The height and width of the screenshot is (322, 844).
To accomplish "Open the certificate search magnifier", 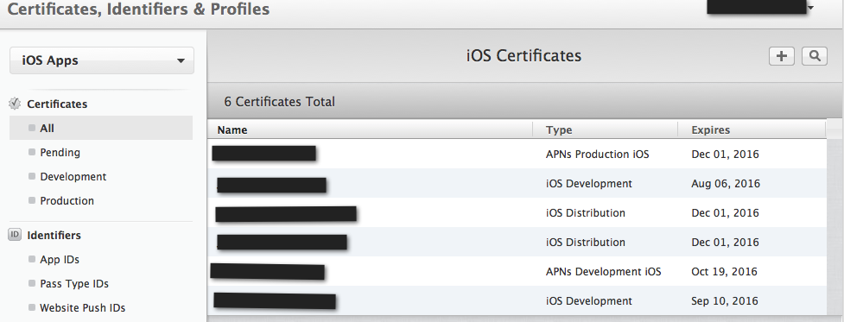I will pyautogui.click(x=815, y=56).
